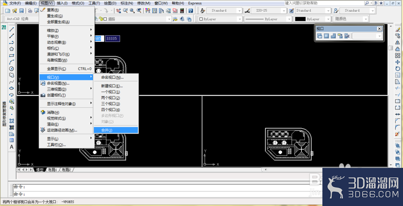Image resolution: width=403 pixels, height=206 pixels.
Task: Select the Mirror tool
Action: tap(398, 42)
